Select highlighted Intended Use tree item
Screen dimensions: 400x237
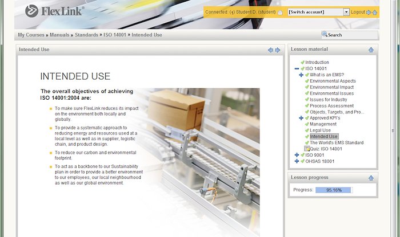[x=324, y=137]
